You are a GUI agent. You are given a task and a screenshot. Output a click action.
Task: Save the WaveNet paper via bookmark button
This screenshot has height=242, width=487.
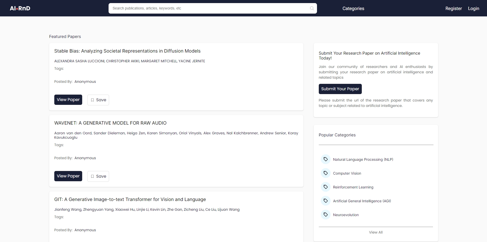(98, 176)
